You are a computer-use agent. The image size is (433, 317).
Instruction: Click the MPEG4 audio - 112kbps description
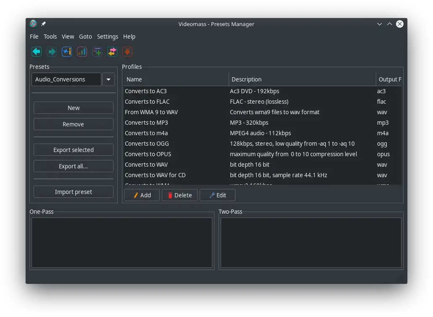[x=260, y=133]
